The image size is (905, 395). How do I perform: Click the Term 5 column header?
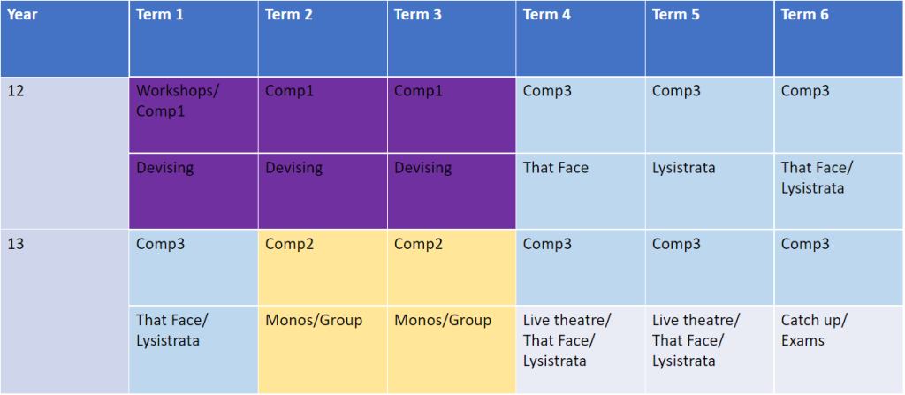(710, 38)
